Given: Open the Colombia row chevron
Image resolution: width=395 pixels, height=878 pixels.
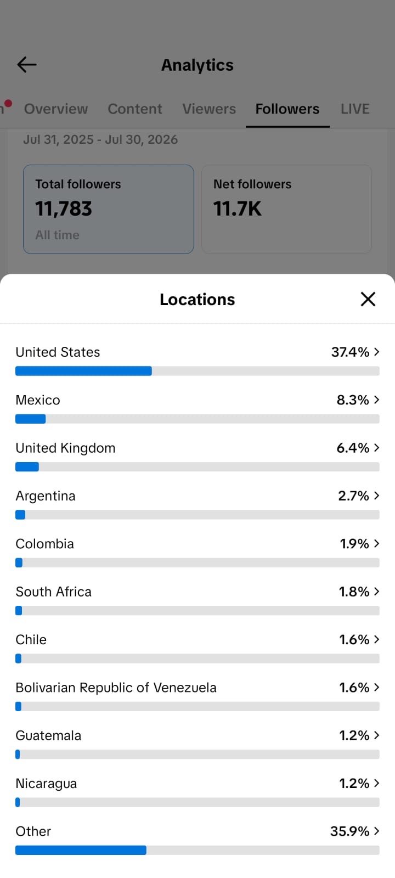Looking at the screenshot, I should tap(376, 543).
